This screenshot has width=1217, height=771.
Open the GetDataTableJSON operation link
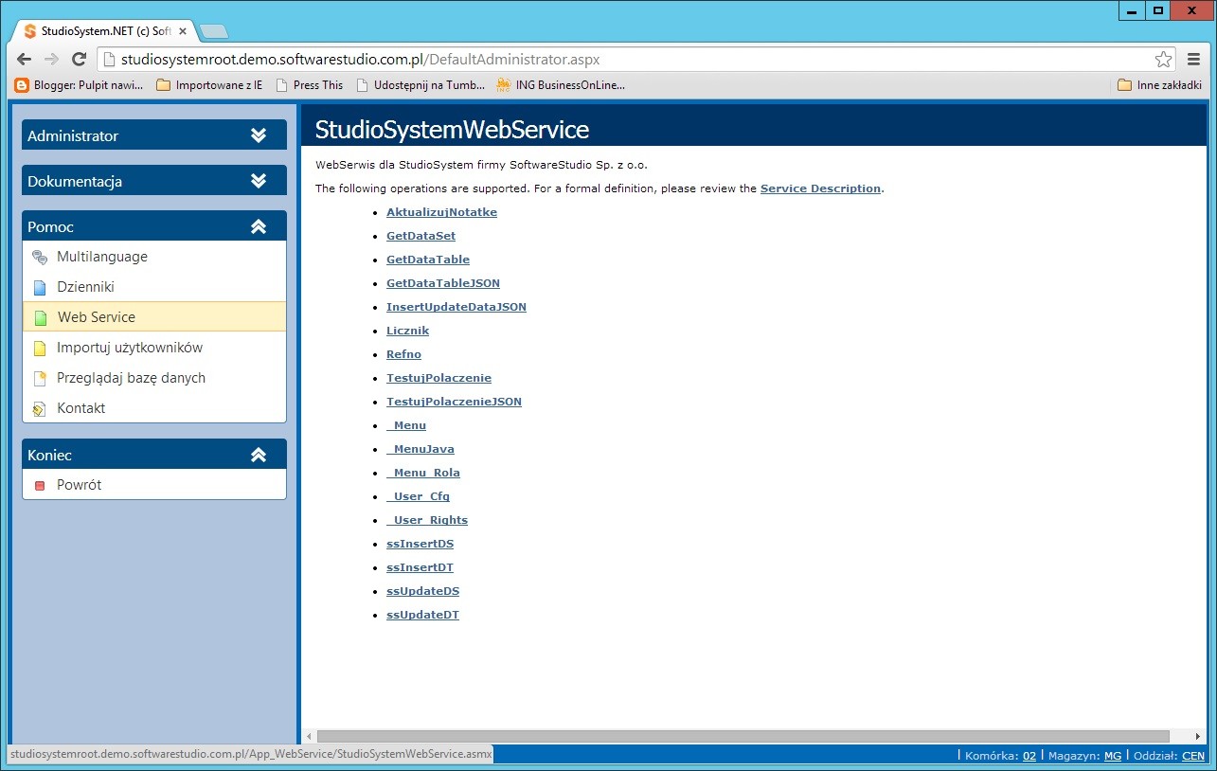tap(443, 283)
